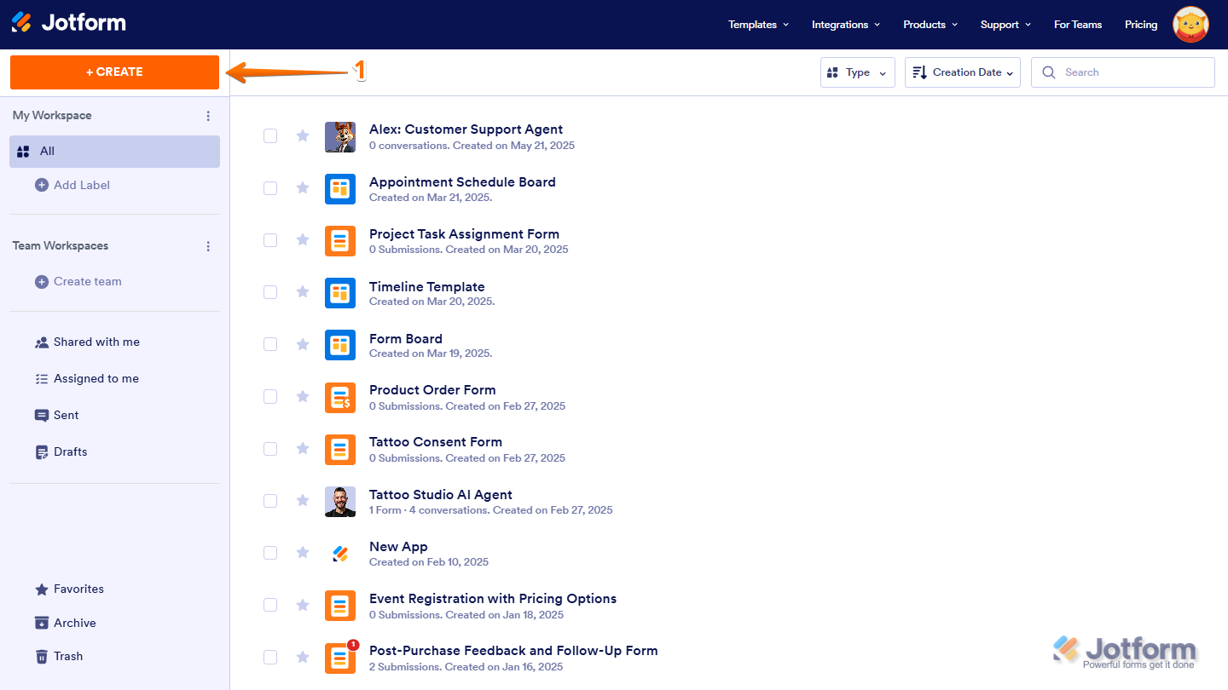The width and height of the screenshot is (1228, 690).
Task: Click the profile avatar in the top right
Action: coord(1190,24)
